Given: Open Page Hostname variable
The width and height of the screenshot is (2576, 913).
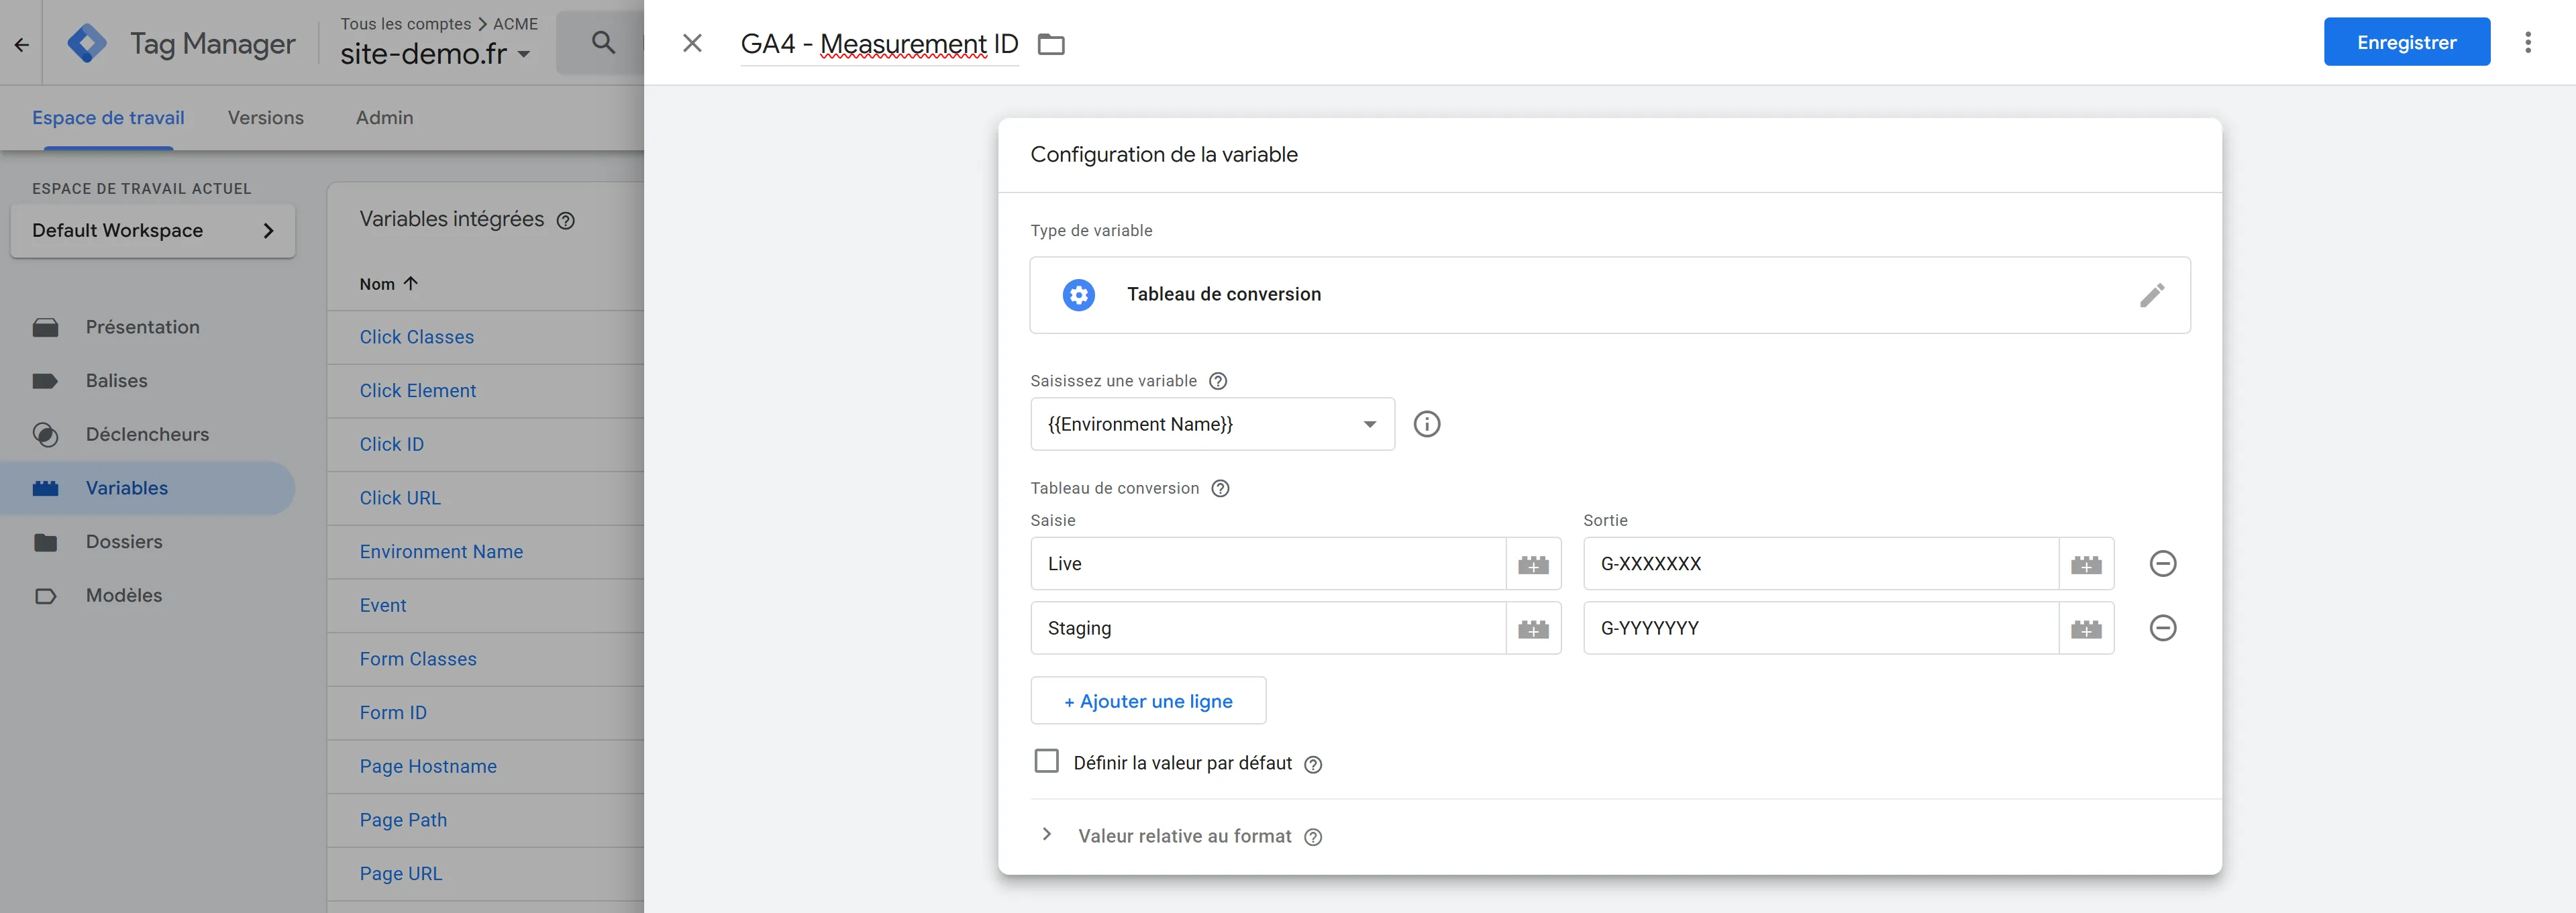Looking at the screenshot, I should [428, 767].
